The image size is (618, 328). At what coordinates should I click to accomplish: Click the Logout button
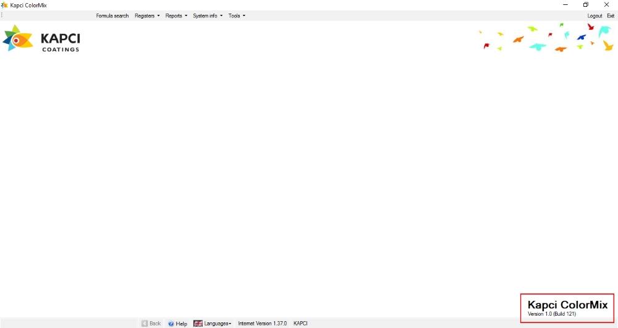pyautogui.click(x=595, y=15)
